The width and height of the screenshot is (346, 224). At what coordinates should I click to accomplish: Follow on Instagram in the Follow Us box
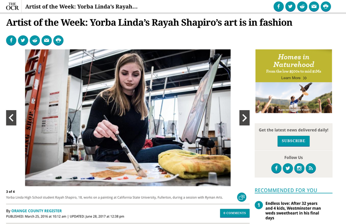pyautogui.click(x=299, y=168)
